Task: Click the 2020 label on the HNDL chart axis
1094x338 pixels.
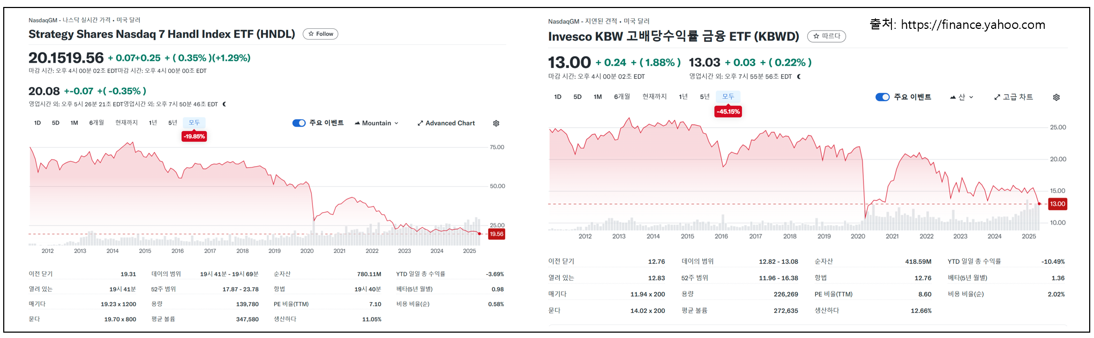Action: (307, 251)
